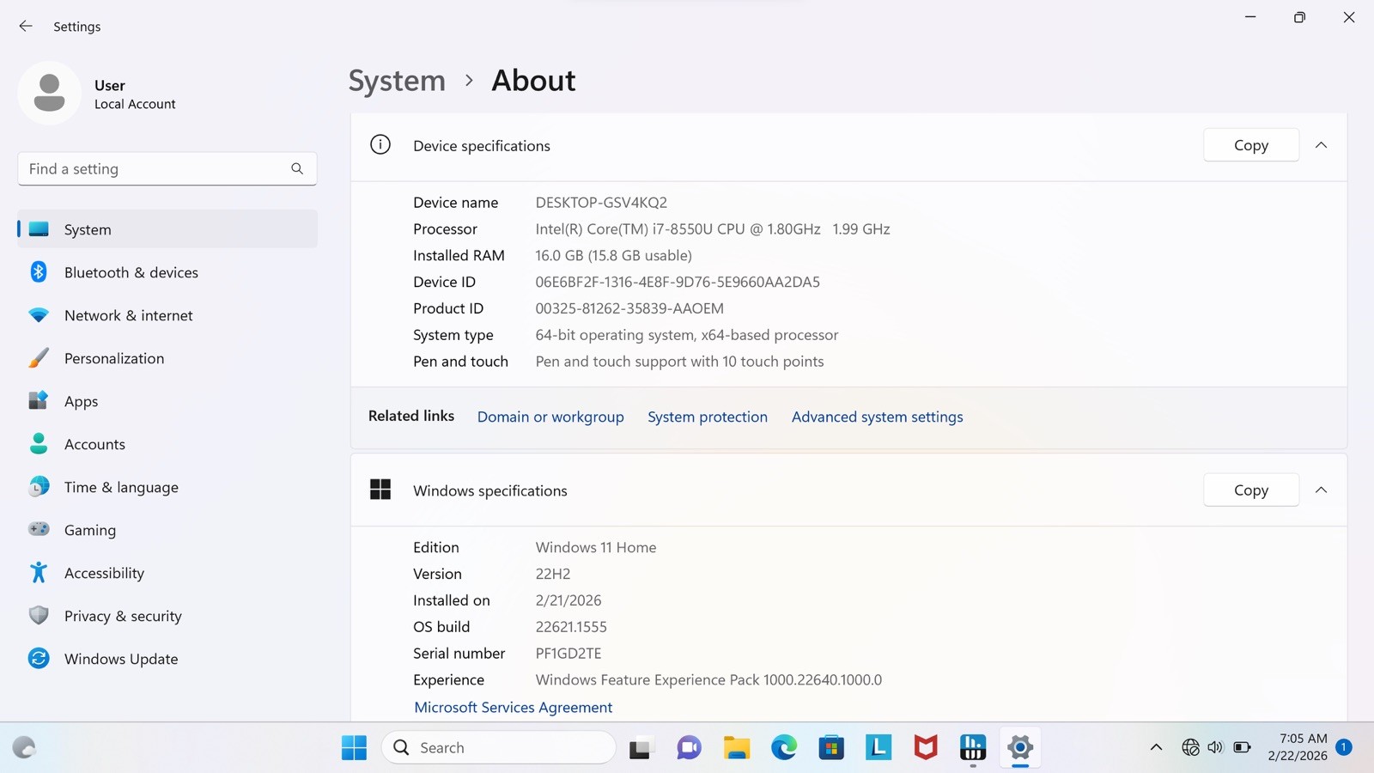Click the Version value 22H2
Image resolution: width=1374 pixels, height=773 pixels.
553,574
